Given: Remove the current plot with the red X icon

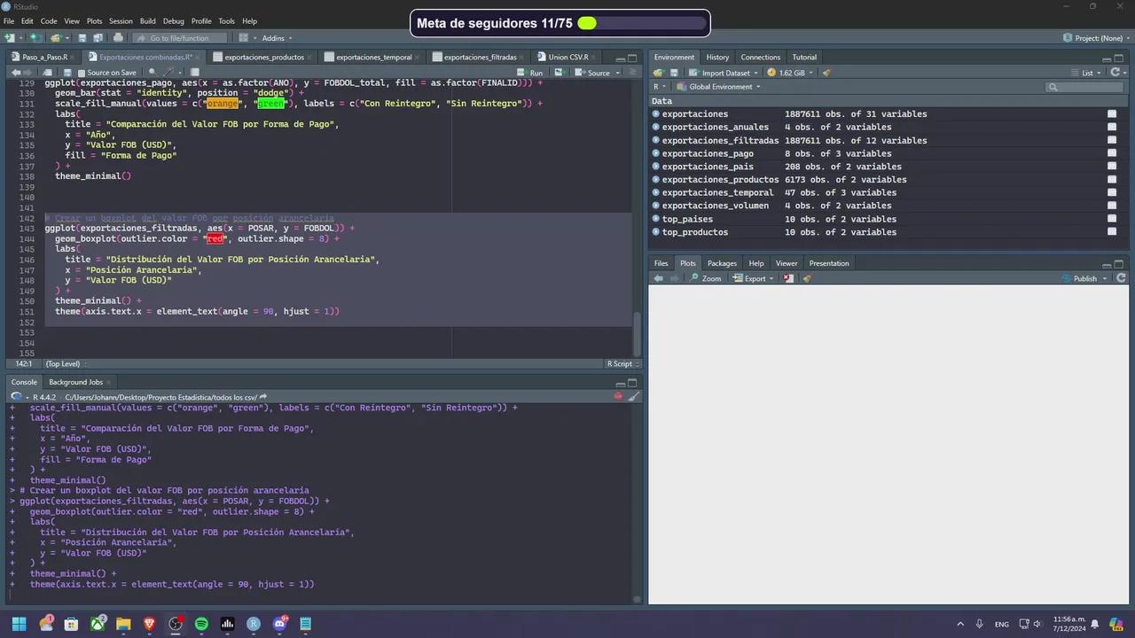Looking at the screenshot, I should 788,278.
